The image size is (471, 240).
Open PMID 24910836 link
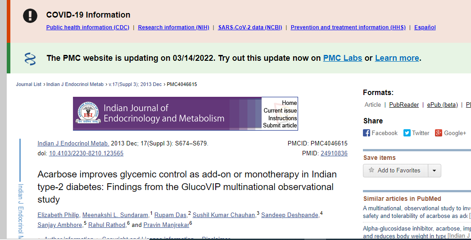[334, 154]
